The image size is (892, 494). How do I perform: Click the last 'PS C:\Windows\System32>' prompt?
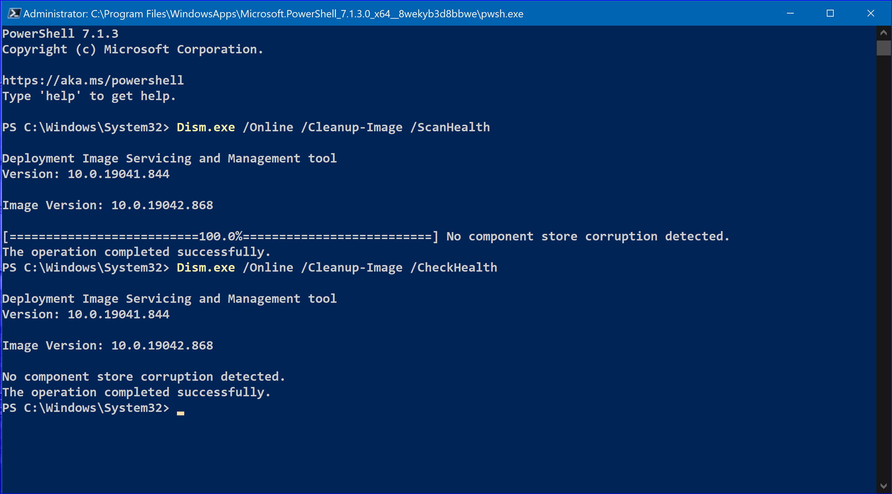coord(86,408)
